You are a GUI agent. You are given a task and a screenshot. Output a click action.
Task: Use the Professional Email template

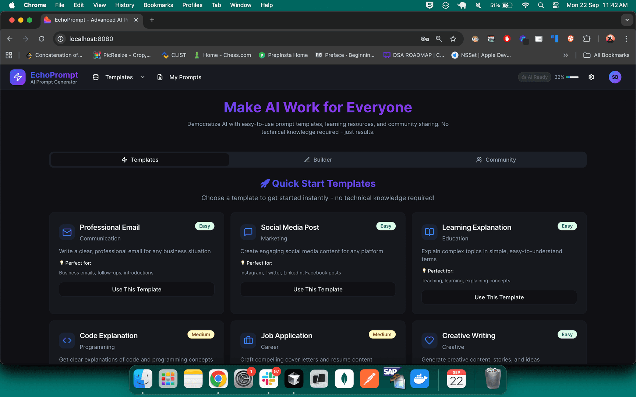(x=137, y=289)
